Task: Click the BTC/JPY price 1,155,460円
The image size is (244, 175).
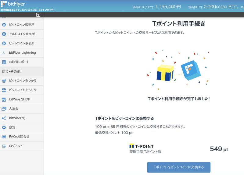Action: tap(168, 7)
